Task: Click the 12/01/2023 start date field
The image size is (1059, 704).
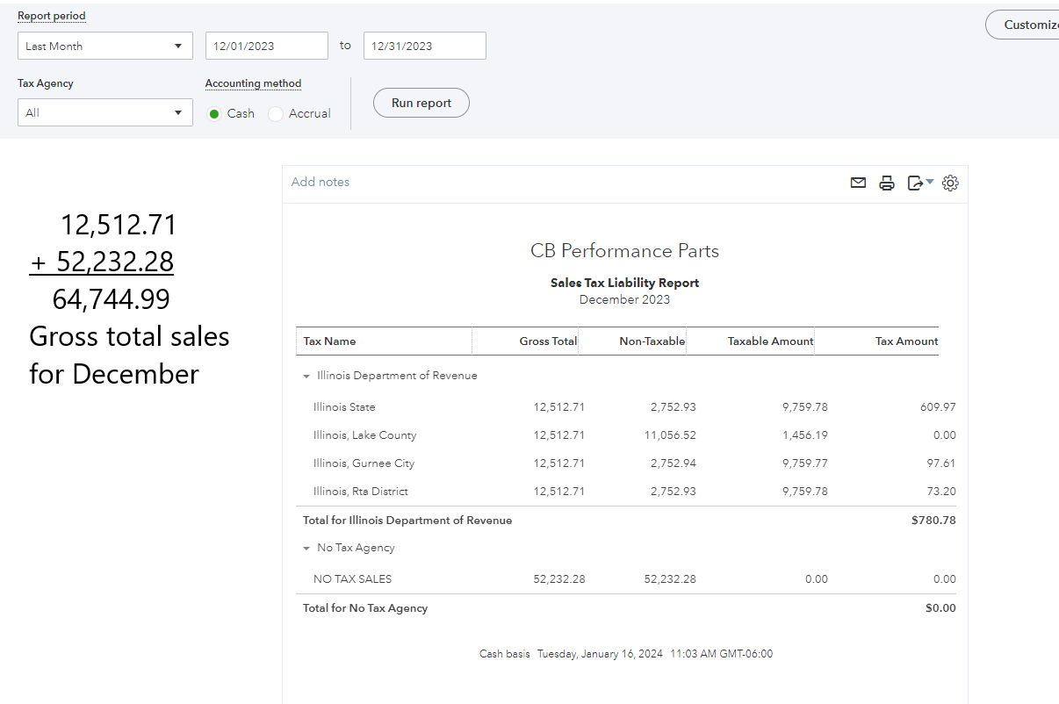Action: pos(266,45)
